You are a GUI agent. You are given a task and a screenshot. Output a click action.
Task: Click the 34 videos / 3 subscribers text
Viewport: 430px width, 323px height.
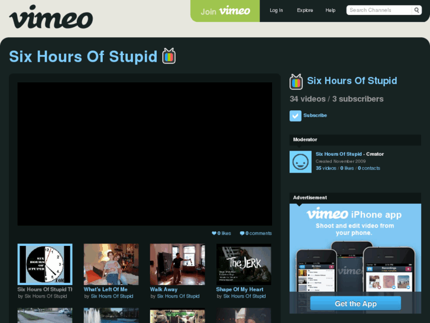pyautogui.click(x=337, y=99)
